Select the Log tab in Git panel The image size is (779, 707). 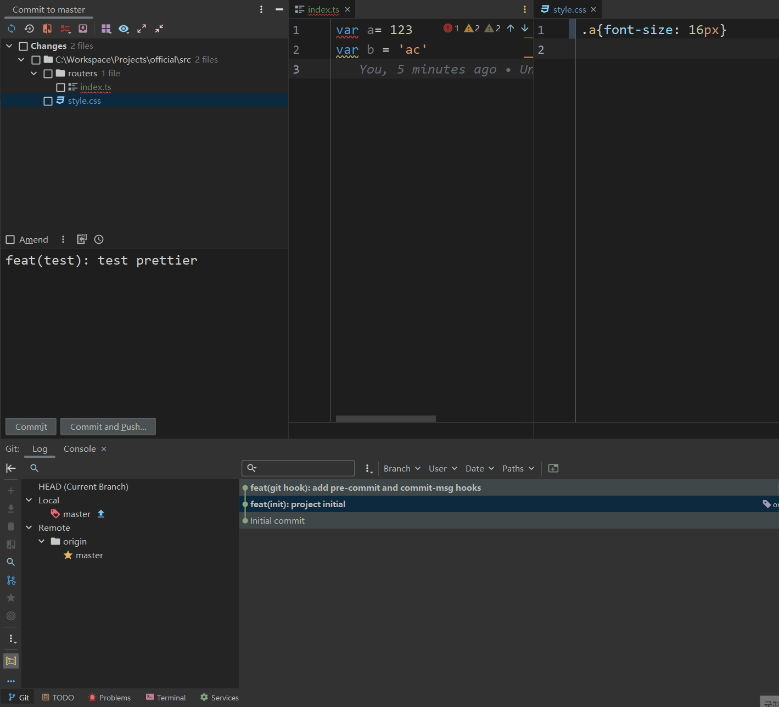point(40,449)
